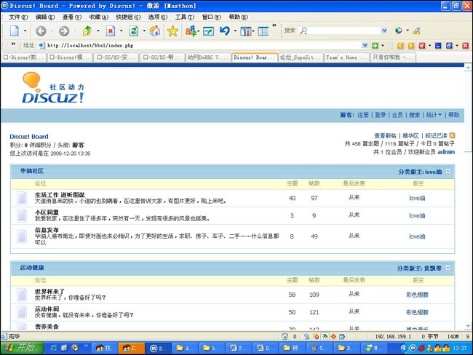Click in the 搜索 search input box
Viewport: 473px width, 355px height.
(x=343, y=31)
